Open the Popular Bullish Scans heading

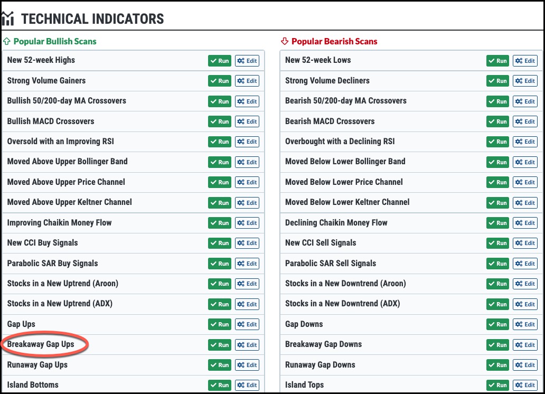[55, 41]
